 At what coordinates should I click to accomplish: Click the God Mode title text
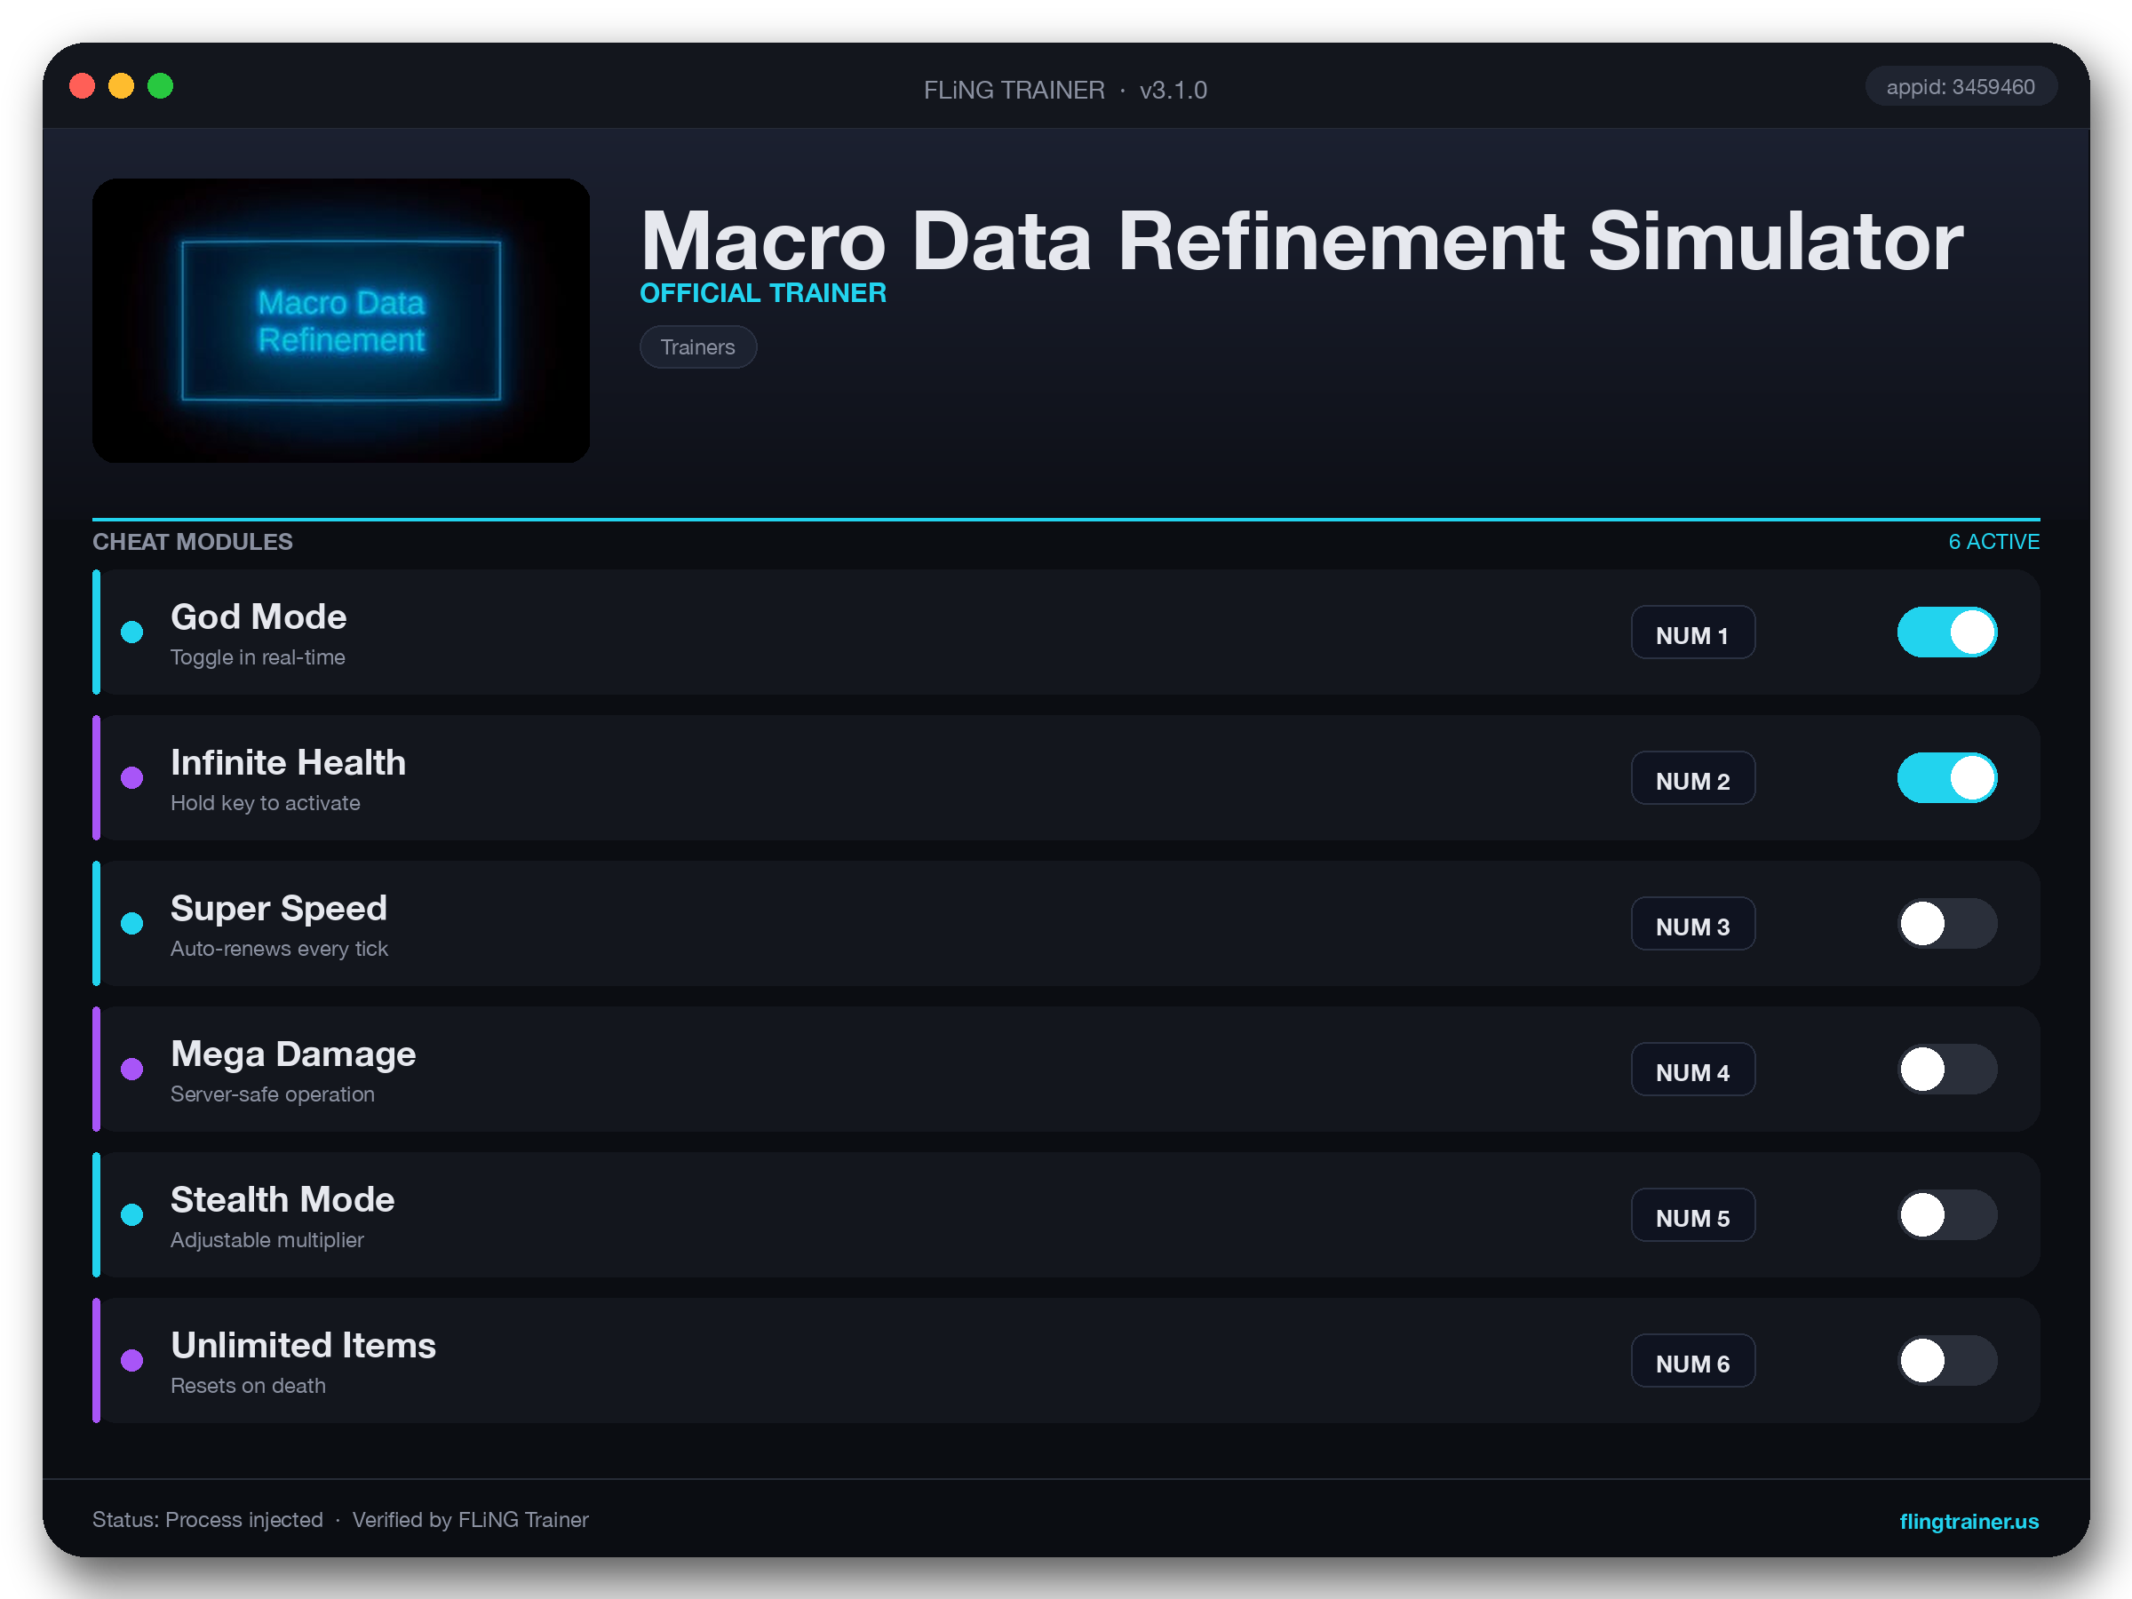(x=259, y=617)
